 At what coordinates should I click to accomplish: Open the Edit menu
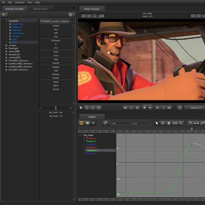10,2
